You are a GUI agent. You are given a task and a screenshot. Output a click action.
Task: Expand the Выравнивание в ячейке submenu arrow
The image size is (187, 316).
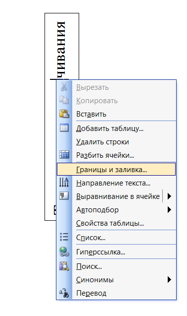169,196
